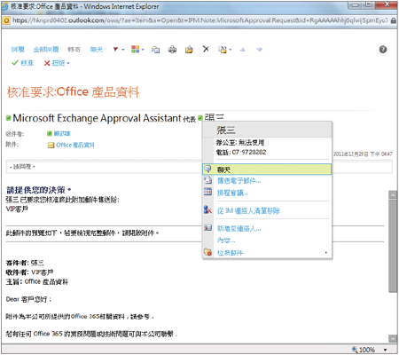
Task: Click the help question mark icon
Action: (383, 50)
